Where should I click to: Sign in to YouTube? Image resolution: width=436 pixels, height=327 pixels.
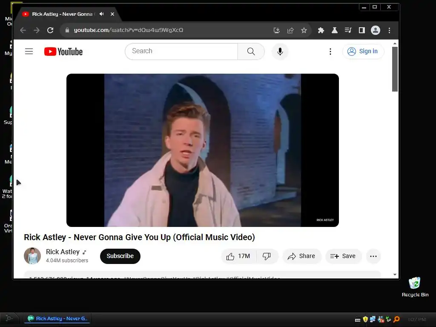(363, 52)
